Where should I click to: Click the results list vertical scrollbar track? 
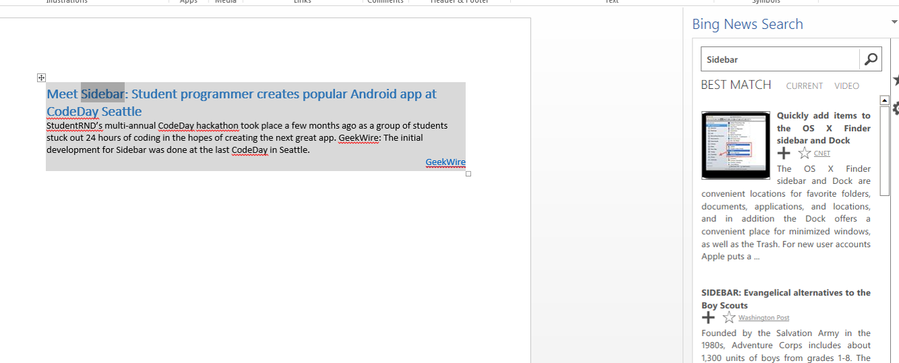coord(885,234)
